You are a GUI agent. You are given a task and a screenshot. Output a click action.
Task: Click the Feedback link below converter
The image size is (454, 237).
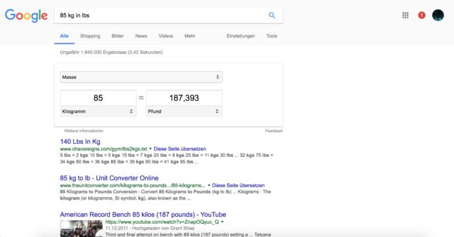click(x=274, y=131)
